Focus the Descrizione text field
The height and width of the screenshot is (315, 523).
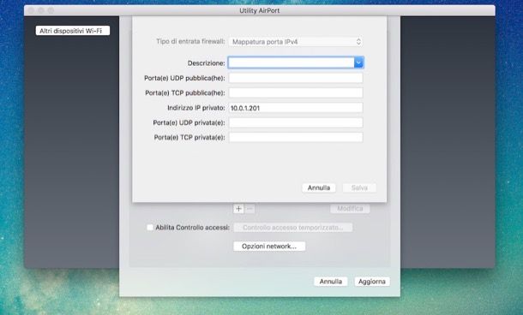(292, 62)
